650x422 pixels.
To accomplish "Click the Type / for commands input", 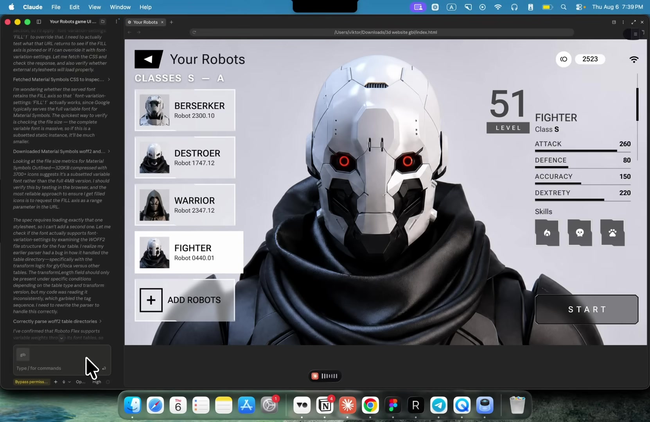I will [58, 368].
